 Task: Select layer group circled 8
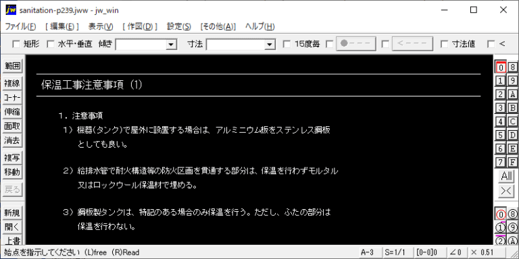point(513,214)
